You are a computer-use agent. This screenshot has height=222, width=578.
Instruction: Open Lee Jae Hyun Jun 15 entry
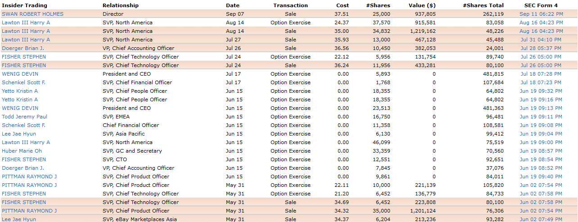[x=19, y=134]
